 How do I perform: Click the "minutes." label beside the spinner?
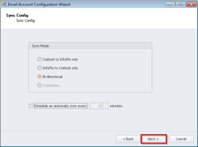tap(116, 106)
